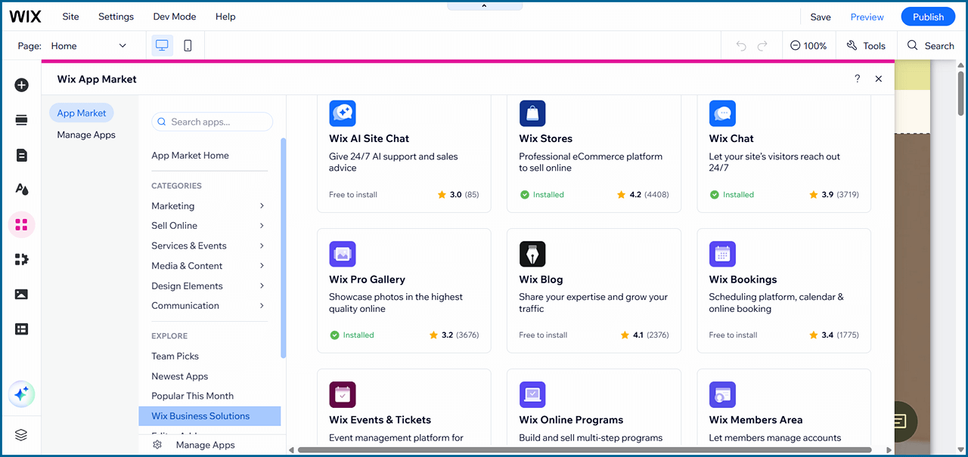Expand the Media & Content category chevron
Screen dimensions: 968x457
point(262,265)
